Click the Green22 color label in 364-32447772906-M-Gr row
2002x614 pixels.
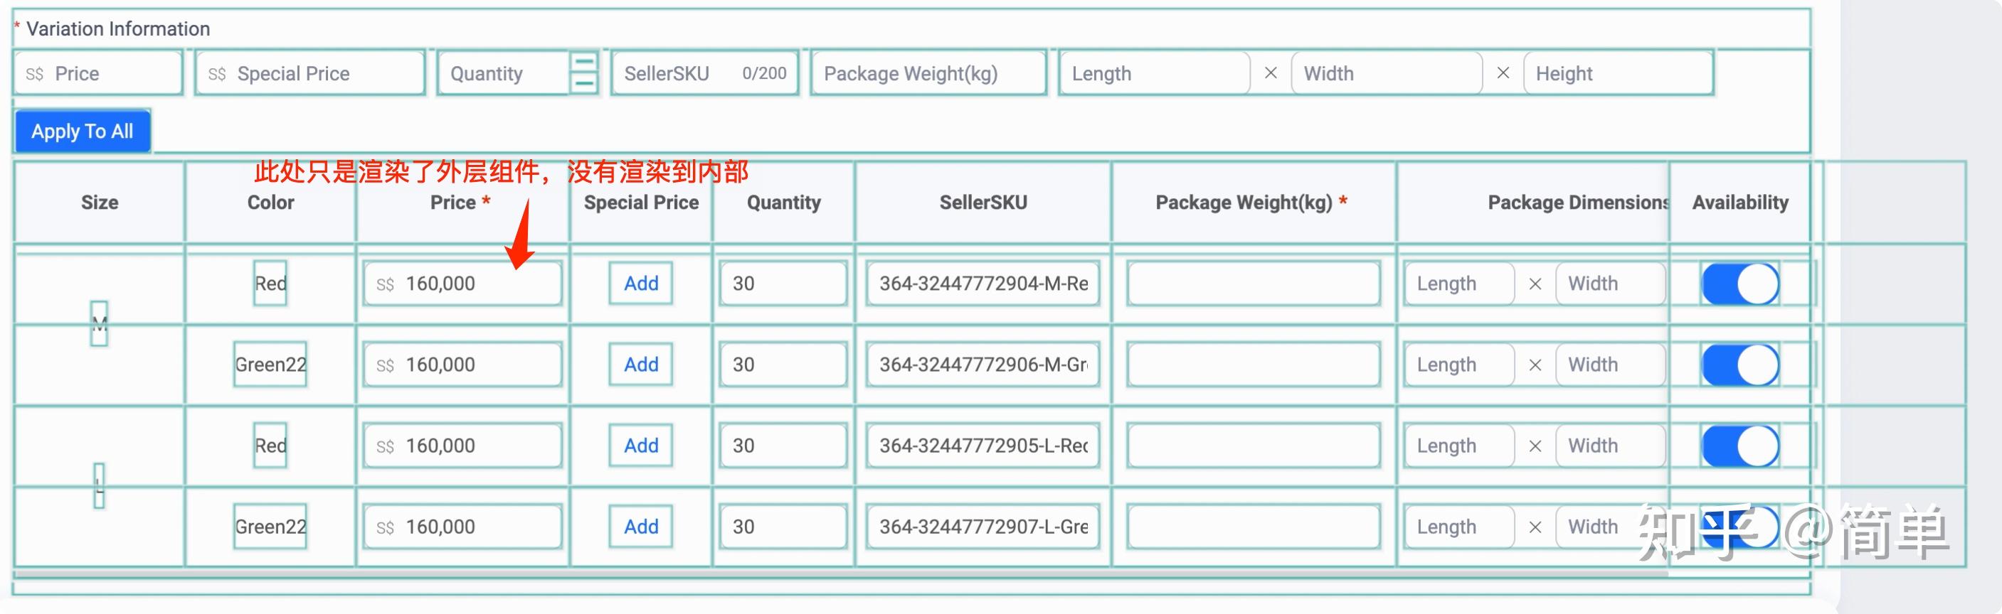click(270, 365)
